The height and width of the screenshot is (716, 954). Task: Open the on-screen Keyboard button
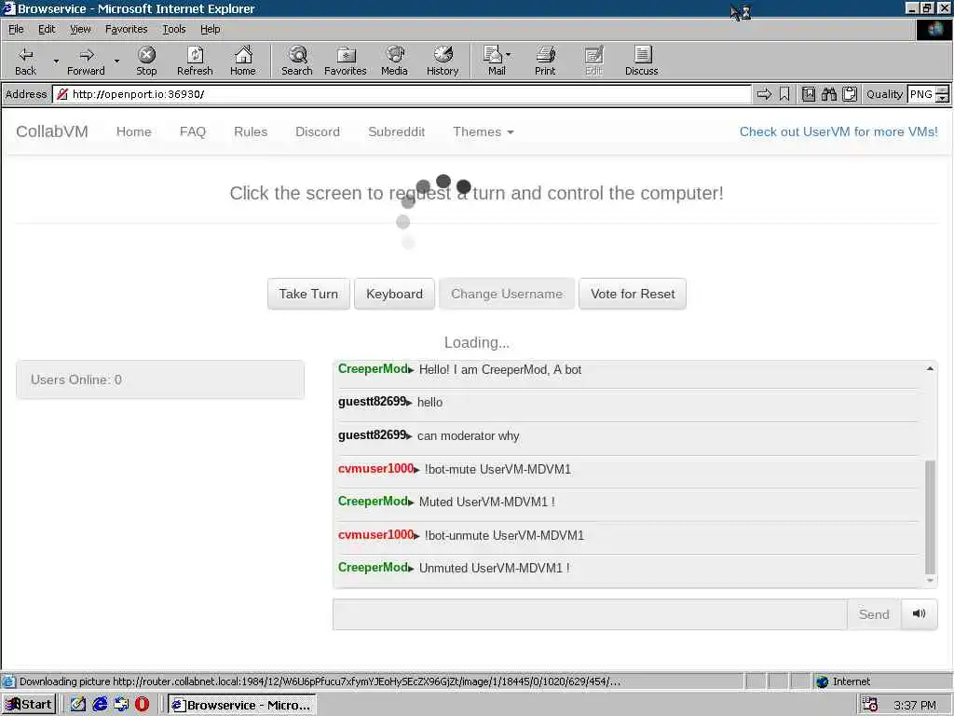(x=394, y=294)
